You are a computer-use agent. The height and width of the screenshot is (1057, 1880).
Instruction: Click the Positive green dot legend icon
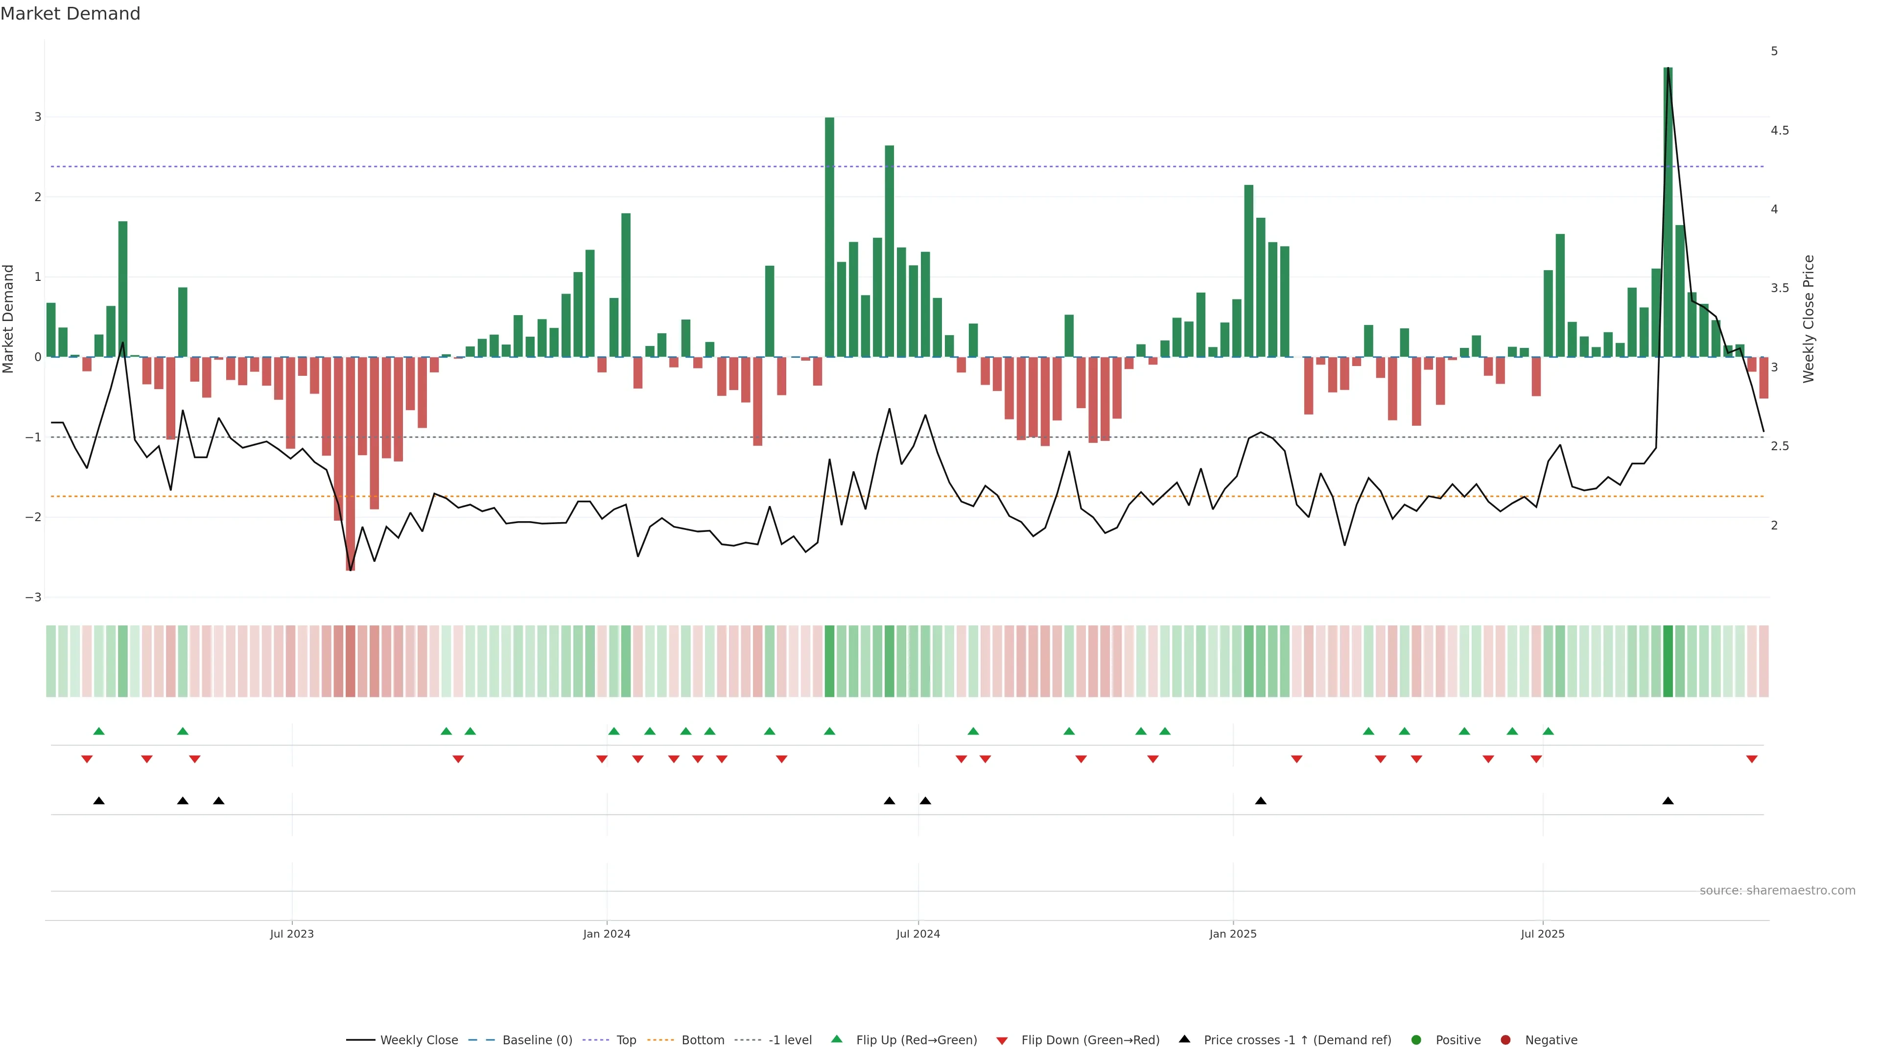(x=1416, y=1040)
